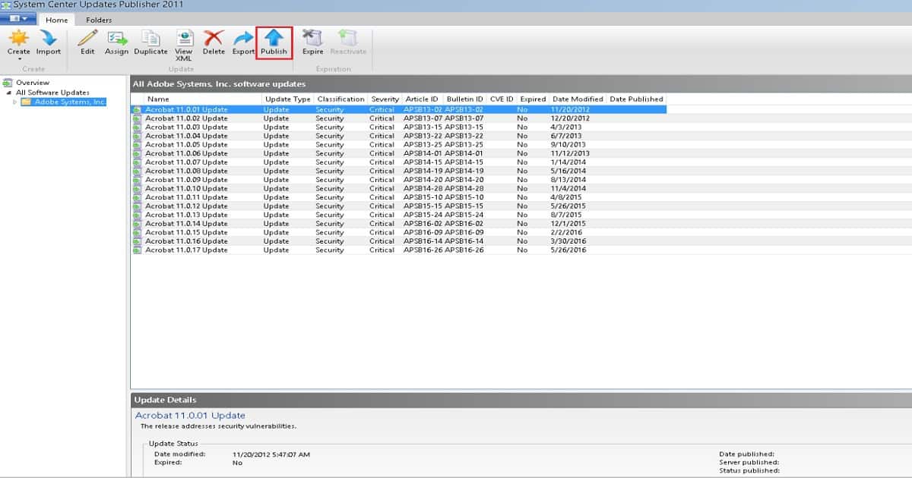This screenshot has height=478, width=912.
Task: Click the Export arrow icon
Action: [x=243, y=38]
